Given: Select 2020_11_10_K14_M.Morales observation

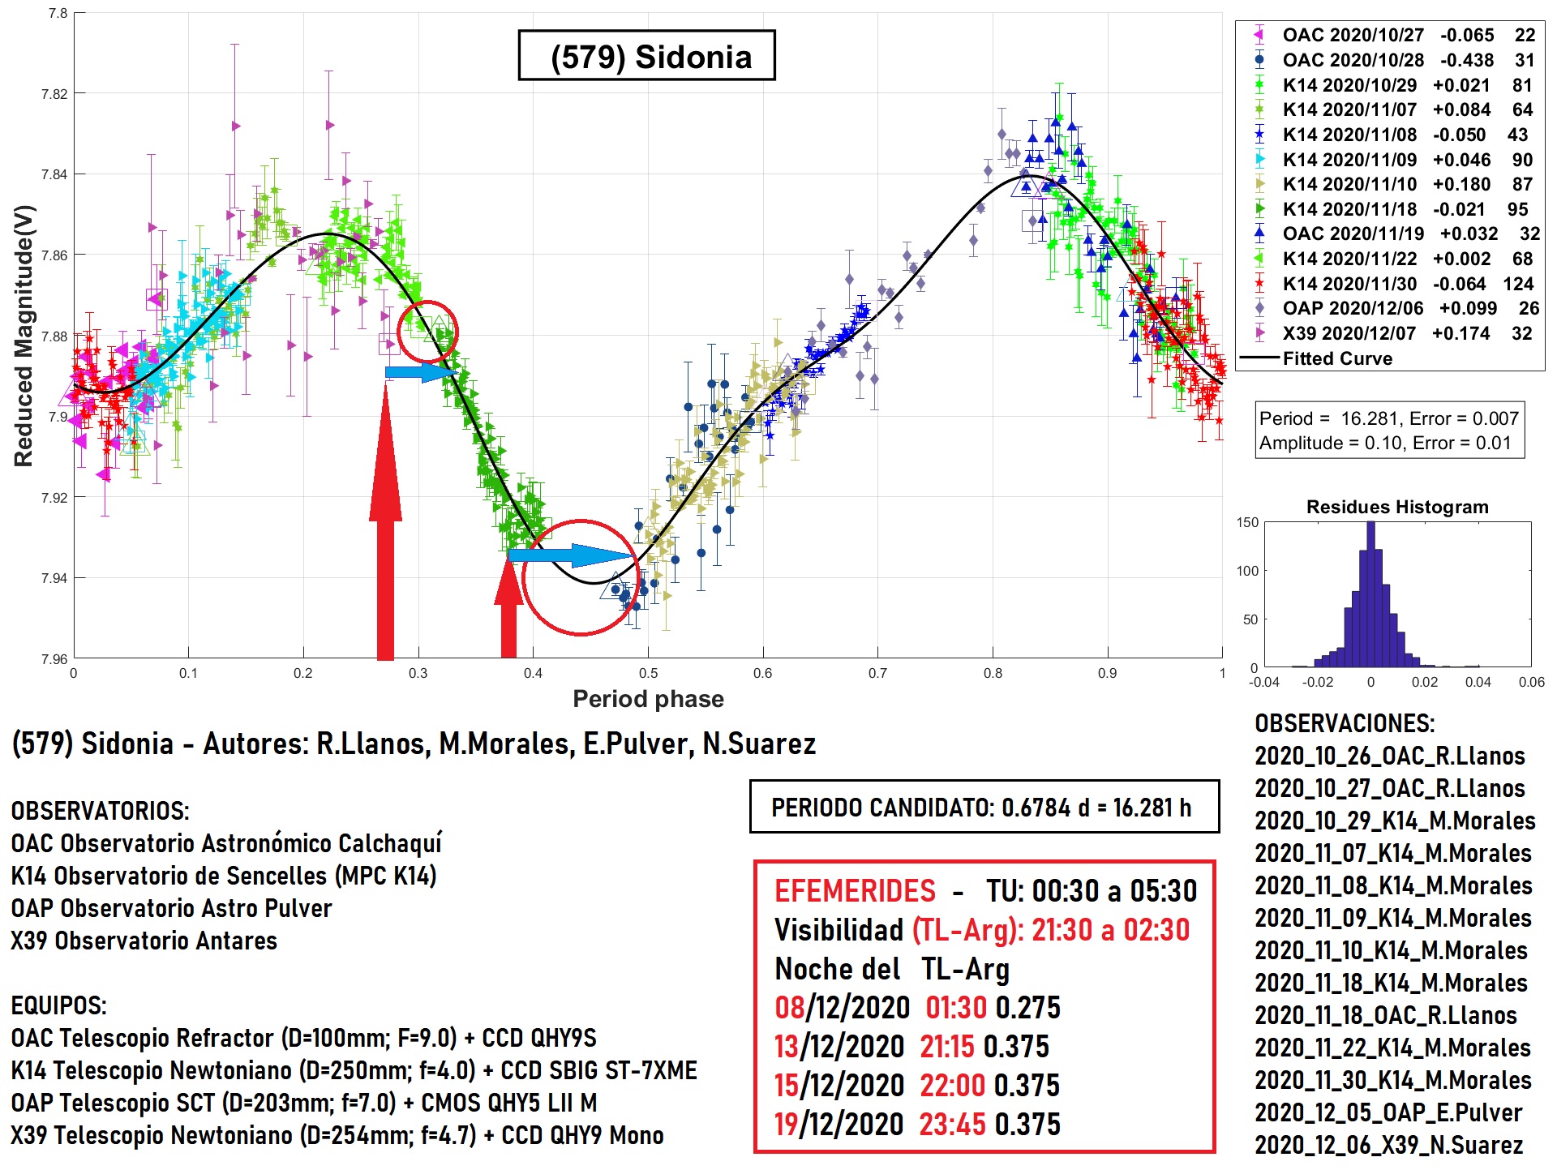Looking at the screenshot, I should pyautogui.click(x=1392, y=950).
